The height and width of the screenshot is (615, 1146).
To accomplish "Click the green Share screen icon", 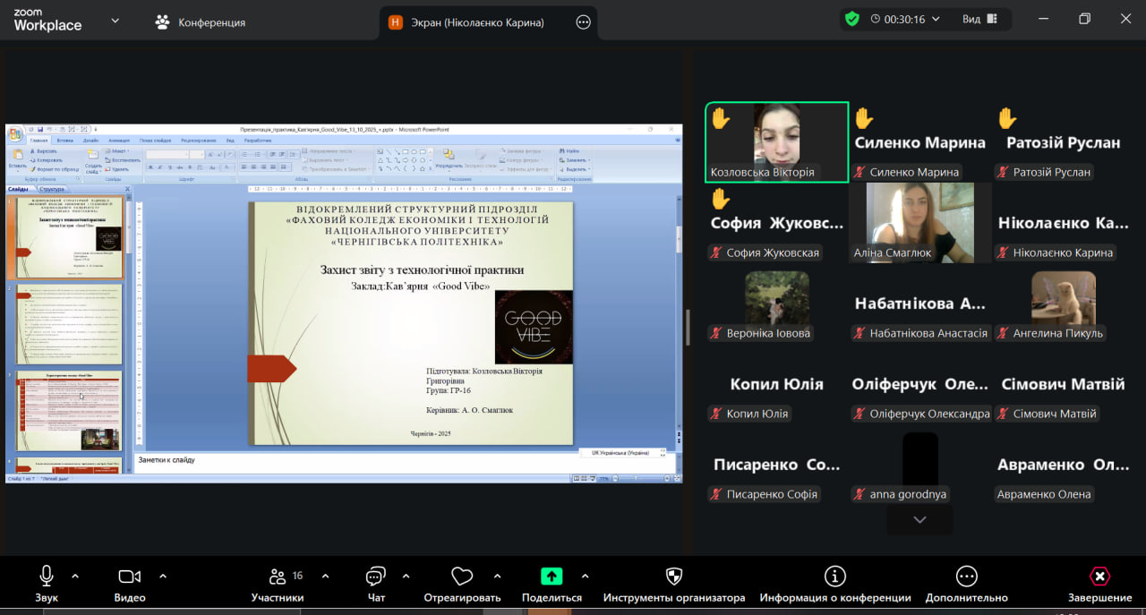I will point(552,577).
